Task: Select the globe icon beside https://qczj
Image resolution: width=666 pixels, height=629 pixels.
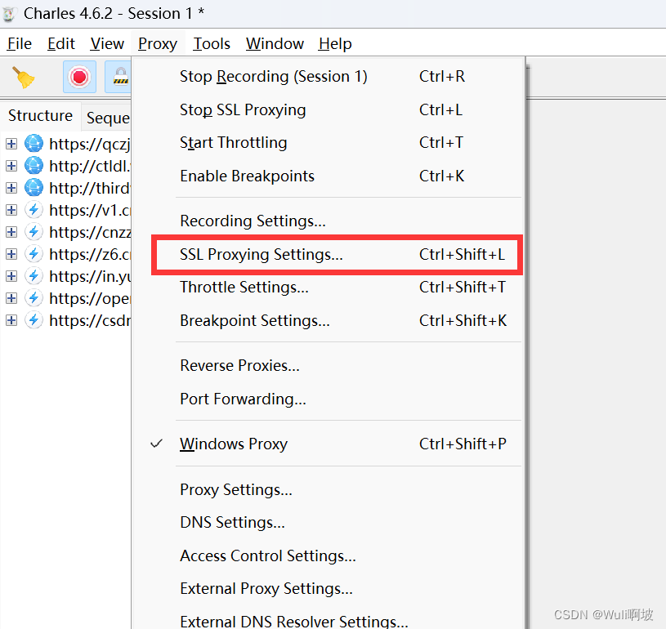Action: coord(34,144)
